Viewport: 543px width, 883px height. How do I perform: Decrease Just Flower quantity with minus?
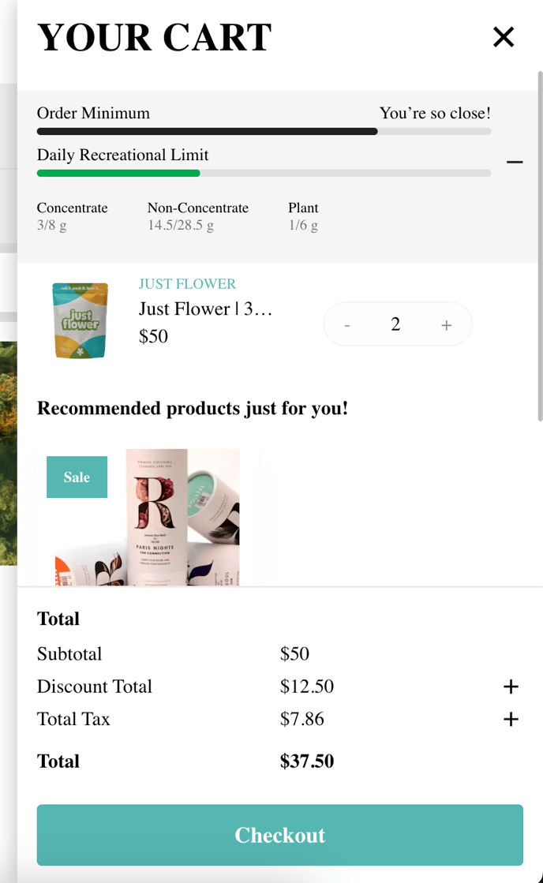[x=347, y=325]
